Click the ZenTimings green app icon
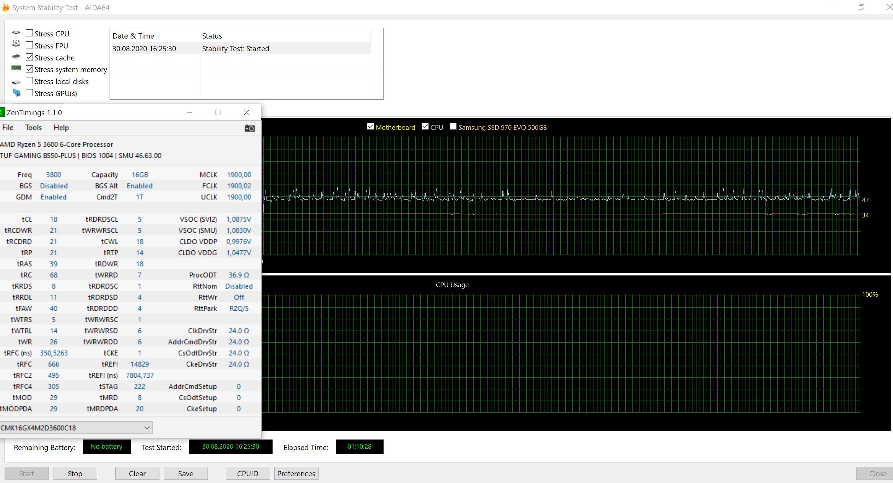Viewport: 893px width, 483px height. click(x=2, y=112)
